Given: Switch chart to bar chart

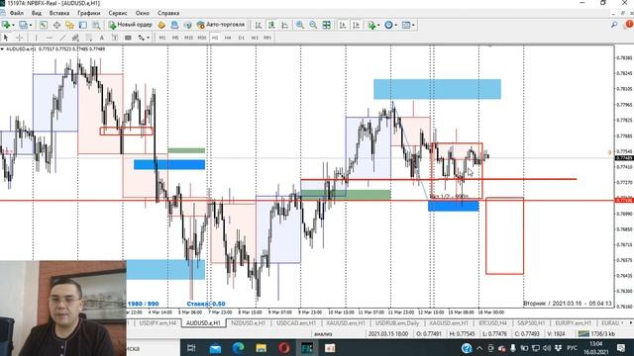Looking at the screenshot, I should pyautogui.click(x=258, y=25).
